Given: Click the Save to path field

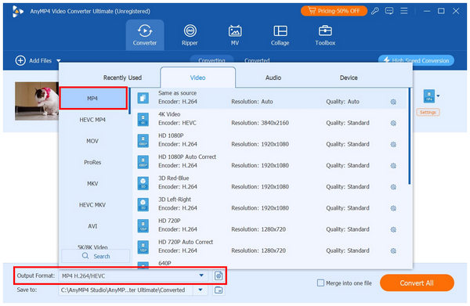Looking at the screenshot, I should click(x=125, y=290).
